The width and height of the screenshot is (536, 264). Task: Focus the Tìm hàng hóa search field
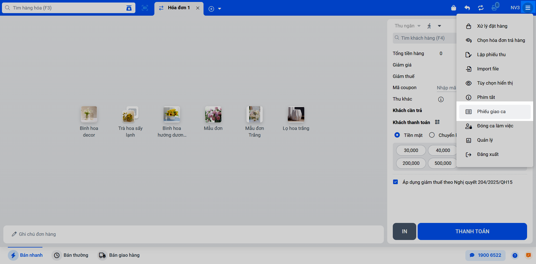(68, 8)
